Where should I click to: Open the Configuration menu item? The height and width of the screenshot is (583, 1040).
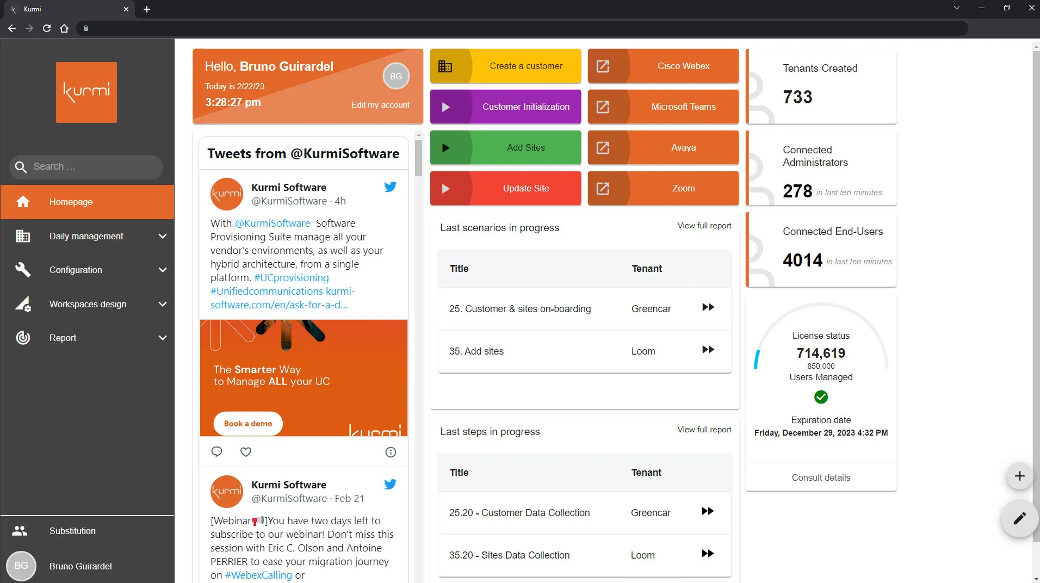(87, 270)
